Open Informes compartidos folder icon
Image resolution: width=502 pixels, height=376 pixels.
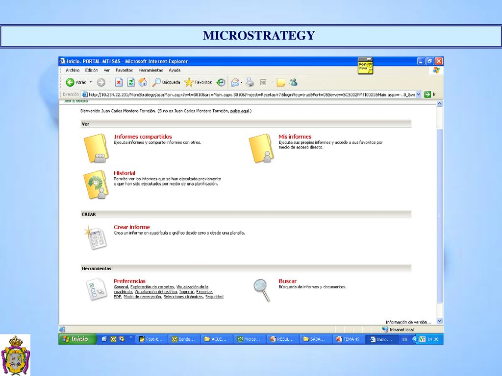click(96, 148)
